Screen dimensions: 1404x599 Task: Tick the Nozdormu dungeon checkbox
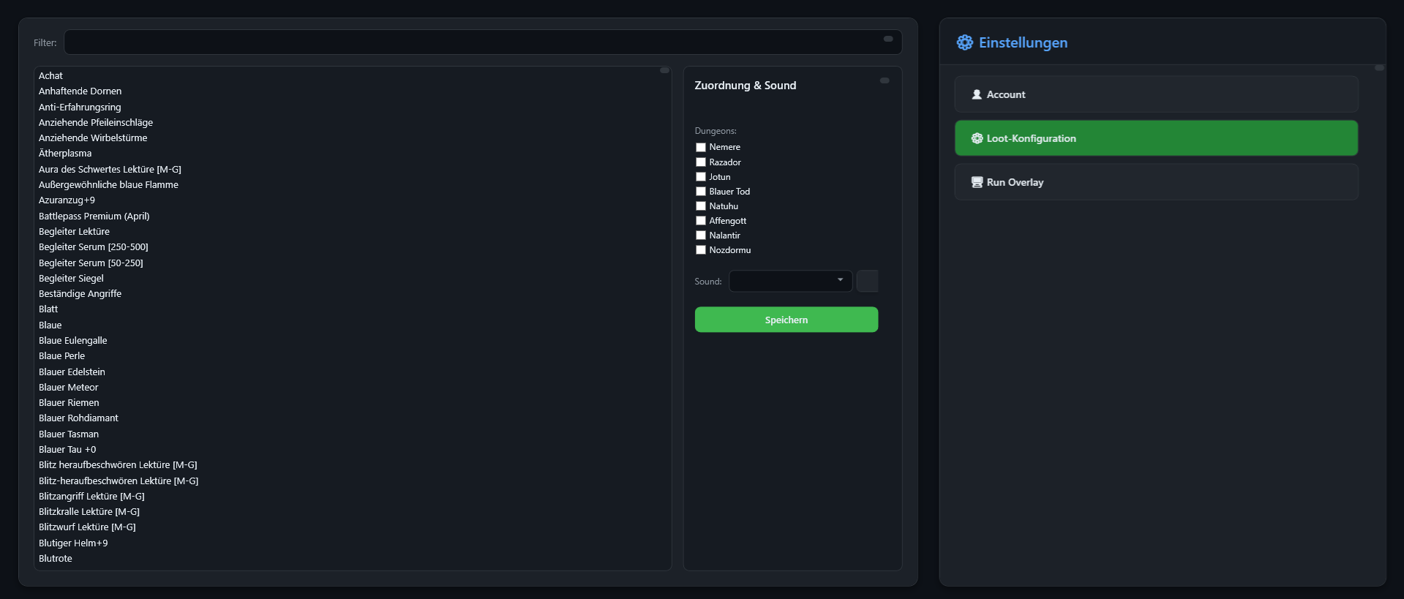[700, 250]
